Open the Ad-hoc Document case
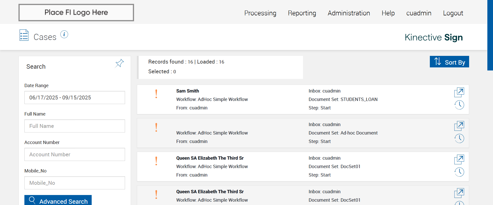 tap(459, 126)
